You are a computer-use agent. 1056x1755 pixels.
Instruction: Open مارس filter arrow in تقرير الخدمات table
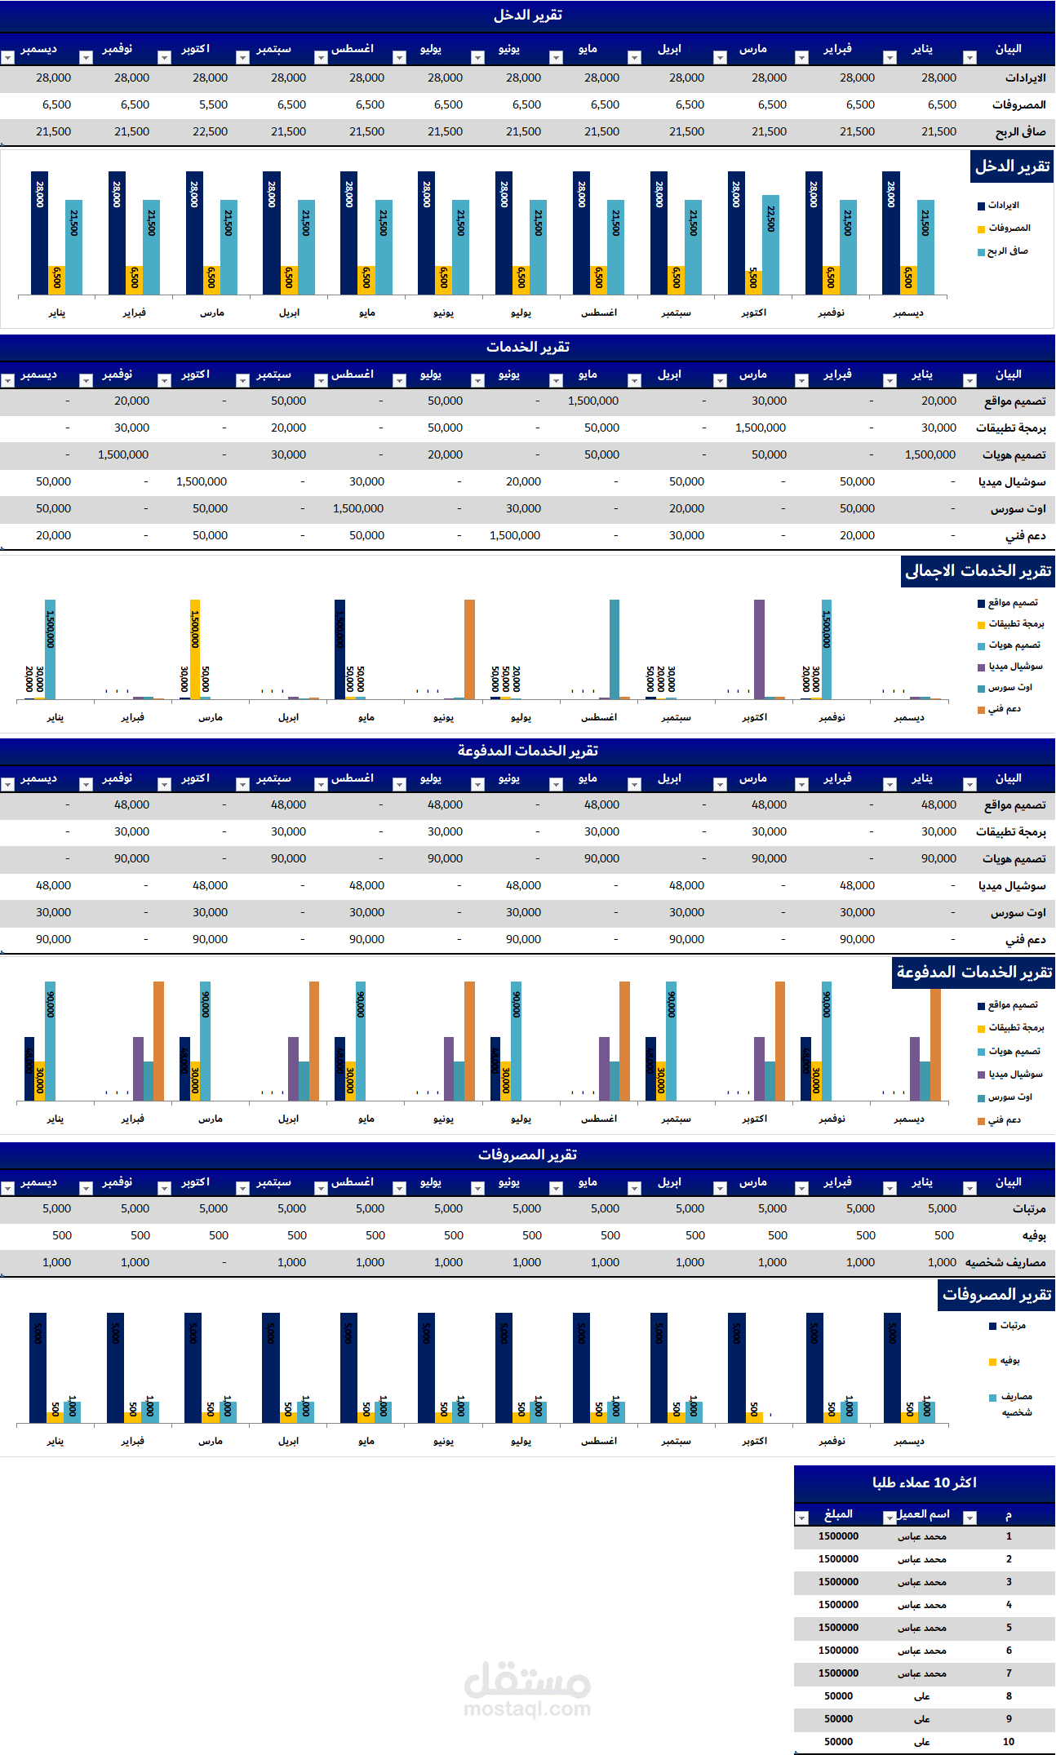pos(720,380)
